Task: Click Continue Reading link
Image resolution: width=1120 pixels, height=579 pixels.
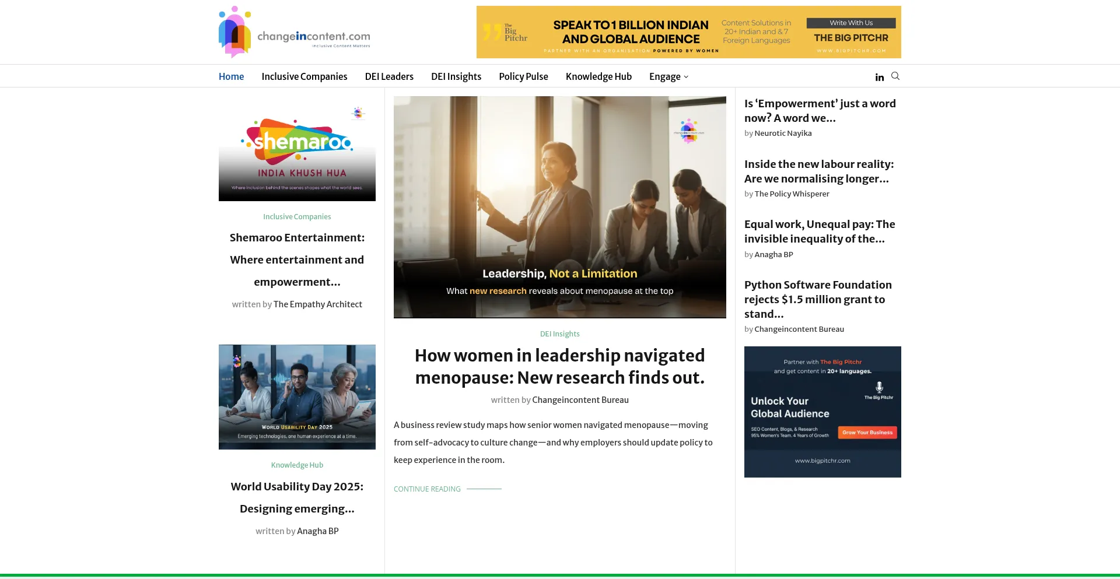Action: tap(427, 489)
